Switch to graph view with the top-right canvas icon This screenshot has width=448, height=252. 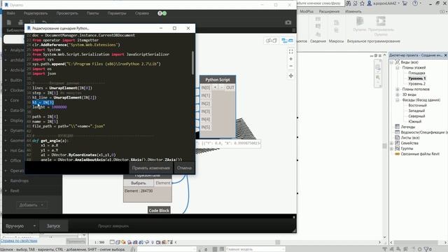click(x=288, y=41)
